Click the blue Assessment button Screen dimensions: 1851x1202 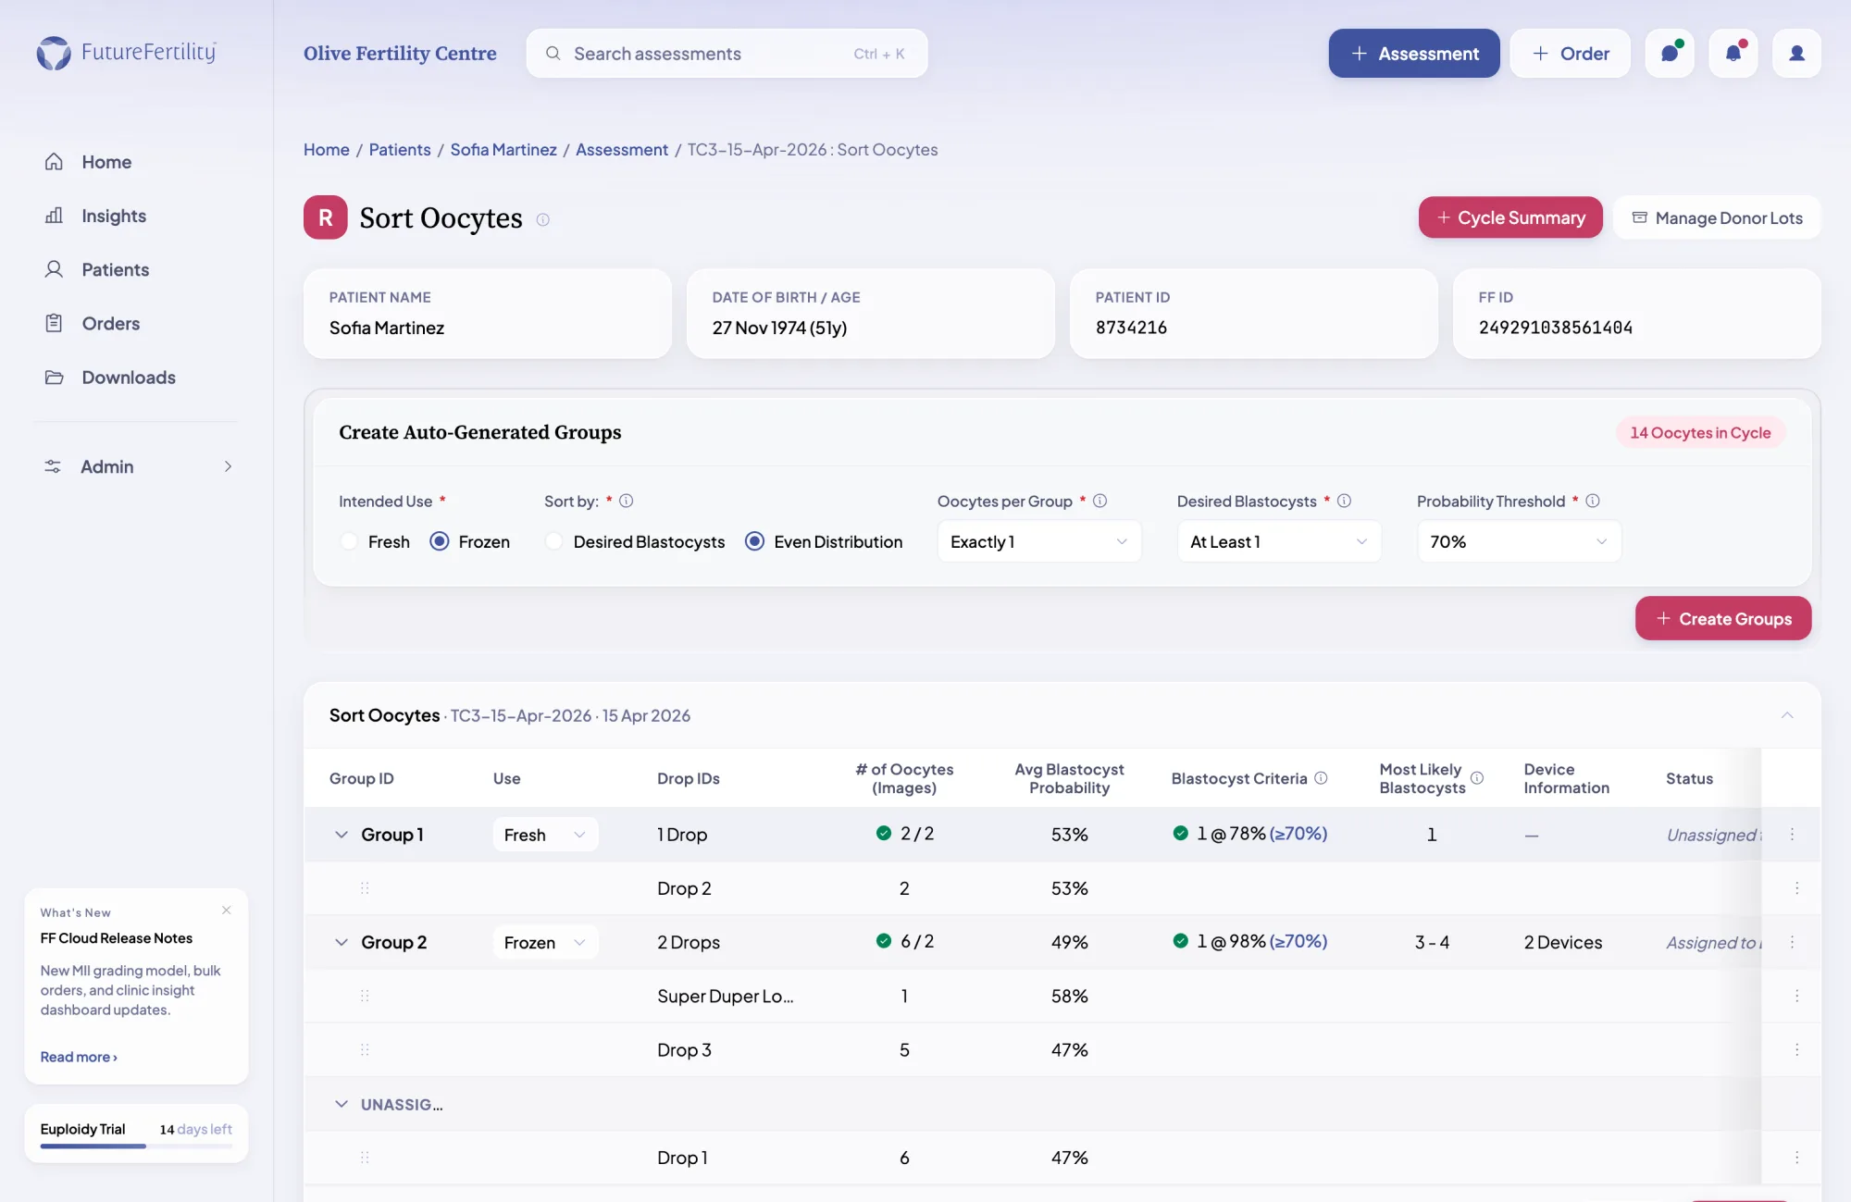pyautogui.click(x=1414, y=54)
